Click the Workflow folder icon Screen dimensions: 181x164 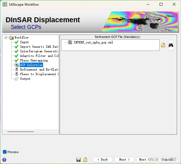coord(11,37)
